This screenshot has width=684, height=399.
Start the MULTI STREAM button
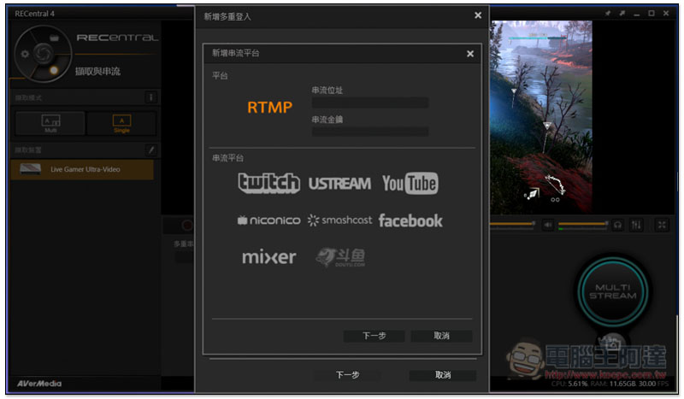612,291
